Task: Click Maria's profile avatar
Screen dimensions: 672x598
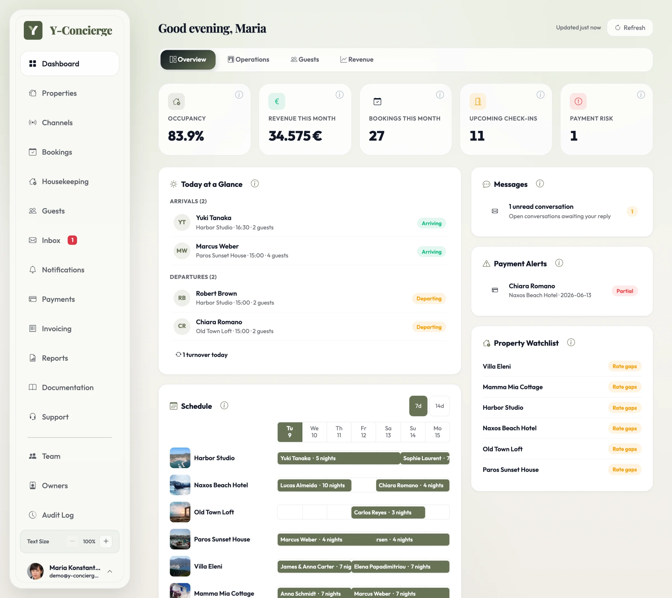Action: [x=35, y=571]
